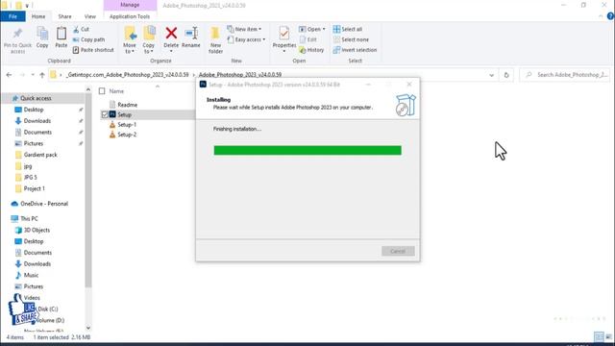Open the Music folder under This PC
The image size is (615, 346).
click(27, 275)
